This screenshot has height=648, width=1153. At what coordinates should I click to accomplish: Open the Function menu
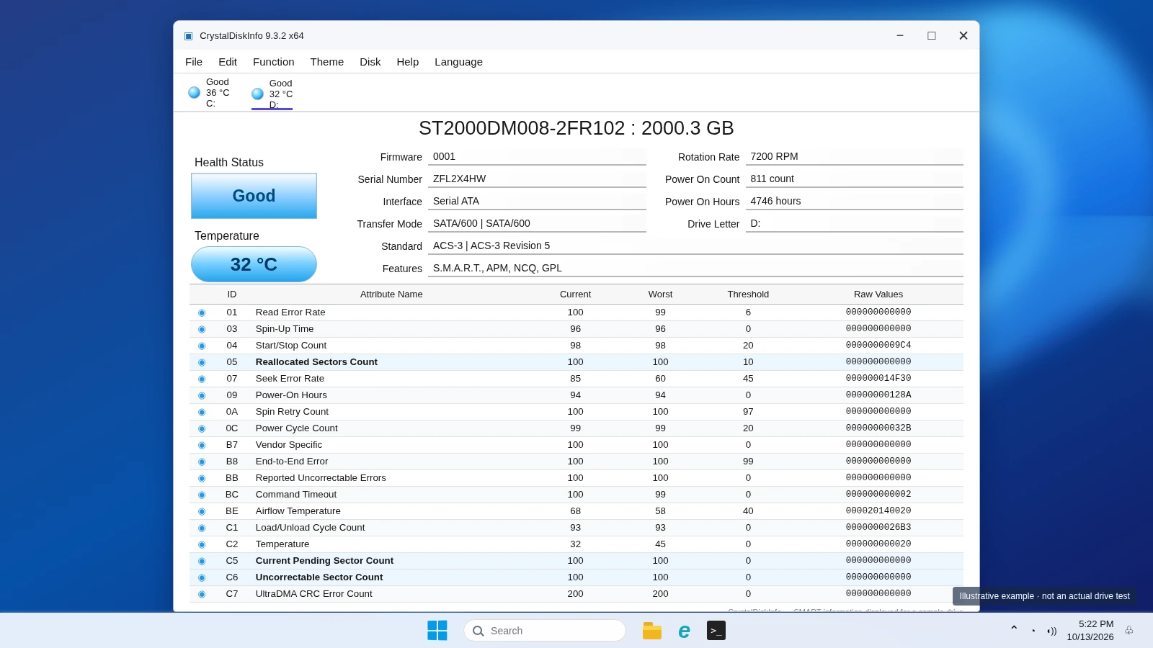click(x=274, y=62)
